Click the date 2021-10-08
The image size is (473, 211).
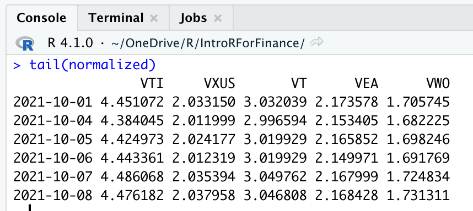point(53,196)
